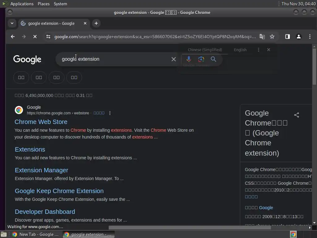Open the System menu
The image size is (317, 238).
point(60,4)
